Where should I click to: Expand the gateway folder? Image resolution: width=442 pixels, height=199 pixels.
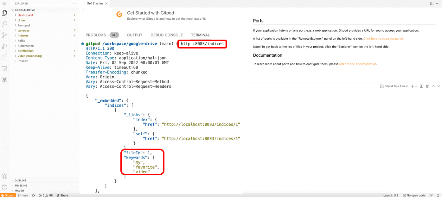[24, 30]
